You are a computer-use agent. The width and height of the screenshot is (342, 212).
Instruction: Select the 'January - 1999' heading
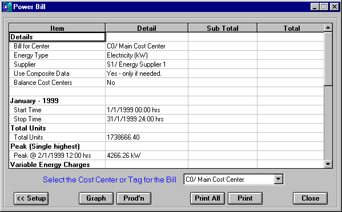click(34, 101)
